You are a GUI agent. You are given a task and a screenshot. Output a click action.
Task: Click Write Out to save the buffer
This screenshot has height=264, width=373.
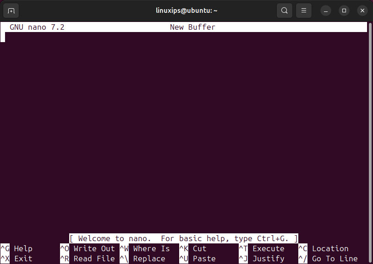click(x=94, y=248)
